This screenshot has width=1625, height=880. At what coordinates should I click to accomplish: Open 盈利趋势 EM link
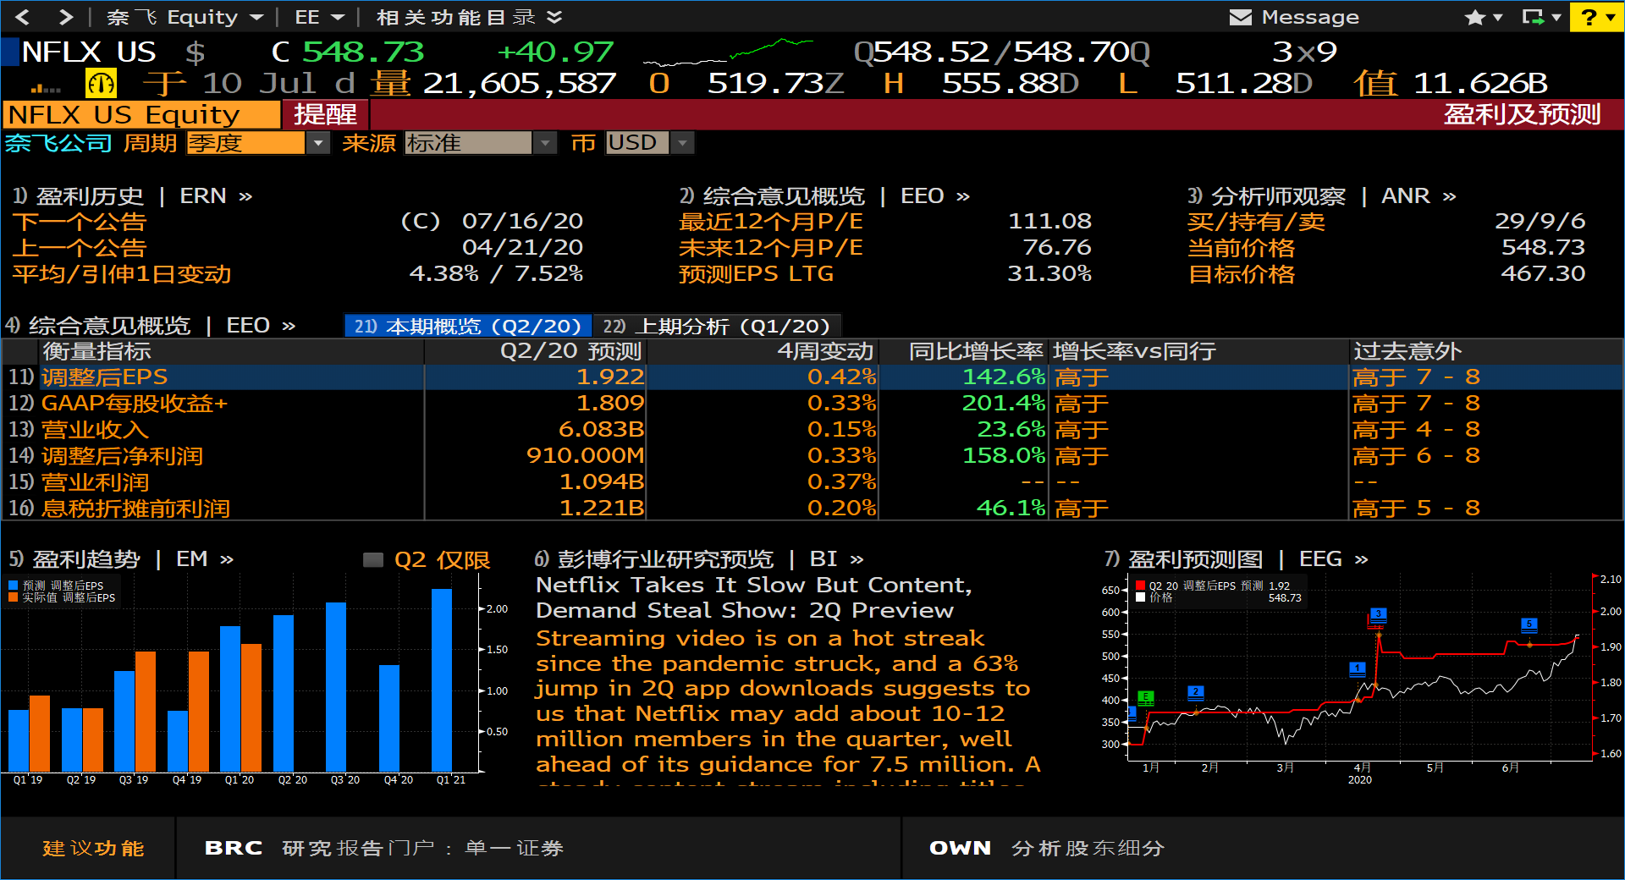pyautogui.click(x=121, y=559)
